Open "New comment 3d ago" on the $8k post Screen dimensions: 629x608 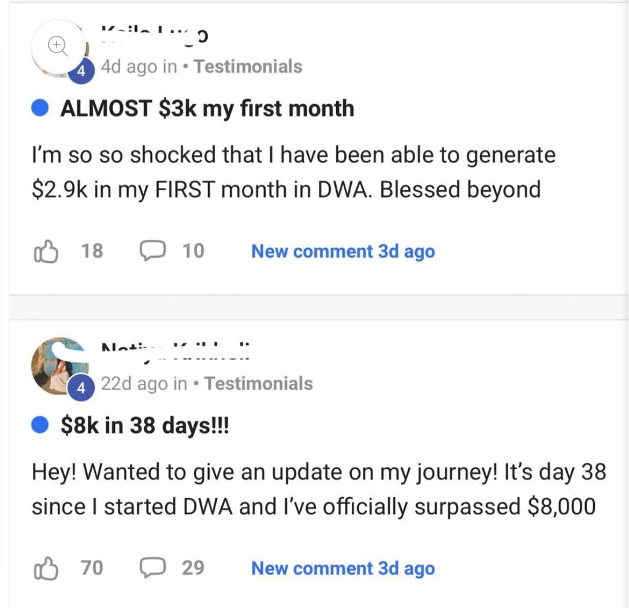(x=343, y=568)
